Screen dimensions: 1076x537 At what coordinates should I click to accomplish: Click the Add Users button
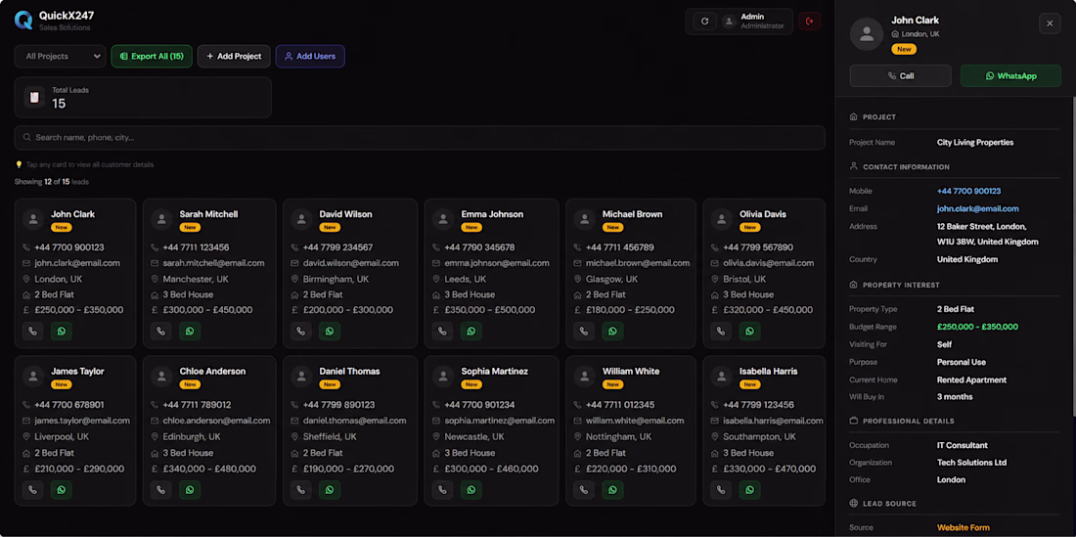pos(310,56)
